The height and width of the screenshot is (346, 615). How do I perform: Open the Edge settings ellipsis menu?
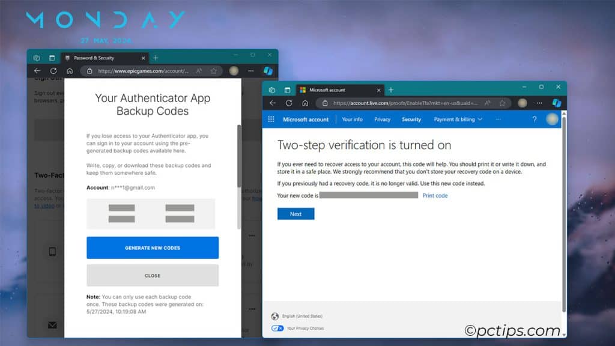click(x=539, y=102)
